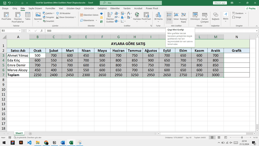Open the Dosya menu

5,9
